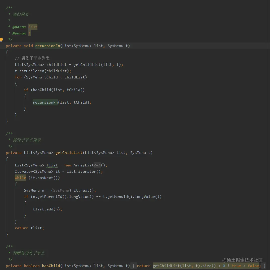The width and height of the screenshot is (270, 270).
Task: Expand the folded <~> diamond after ArrayList
Action: (x=97, y=165)
